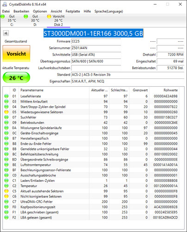Image resolution: width=187 pixels, height=232 pixels.
Task: Select the UltraDMA-CRC-Fehler parameter name
Action: [37, 202]
